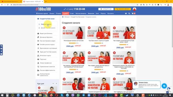
Task: Open a new browser tab
Action: click(x=46, y=2)
